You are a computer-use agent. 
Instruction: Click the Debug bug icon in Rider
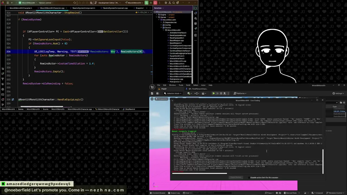click(x=151, y=3)
